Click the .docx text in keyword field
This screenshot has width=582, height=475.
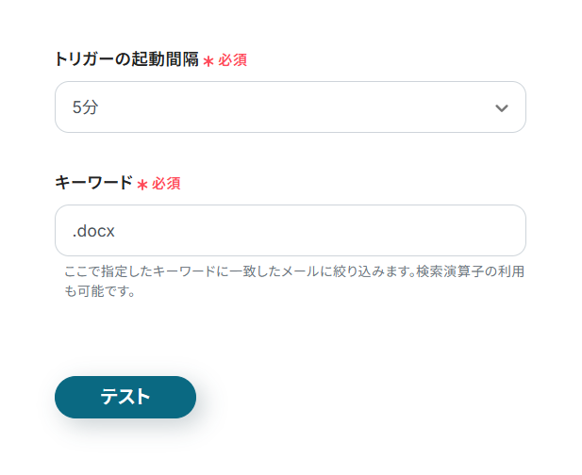93,231
